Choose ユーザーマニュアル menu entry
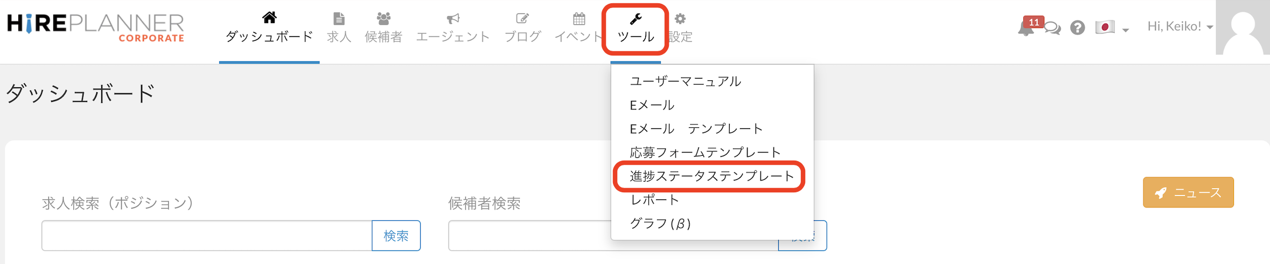1270x264 pixels. pos(685,81)
